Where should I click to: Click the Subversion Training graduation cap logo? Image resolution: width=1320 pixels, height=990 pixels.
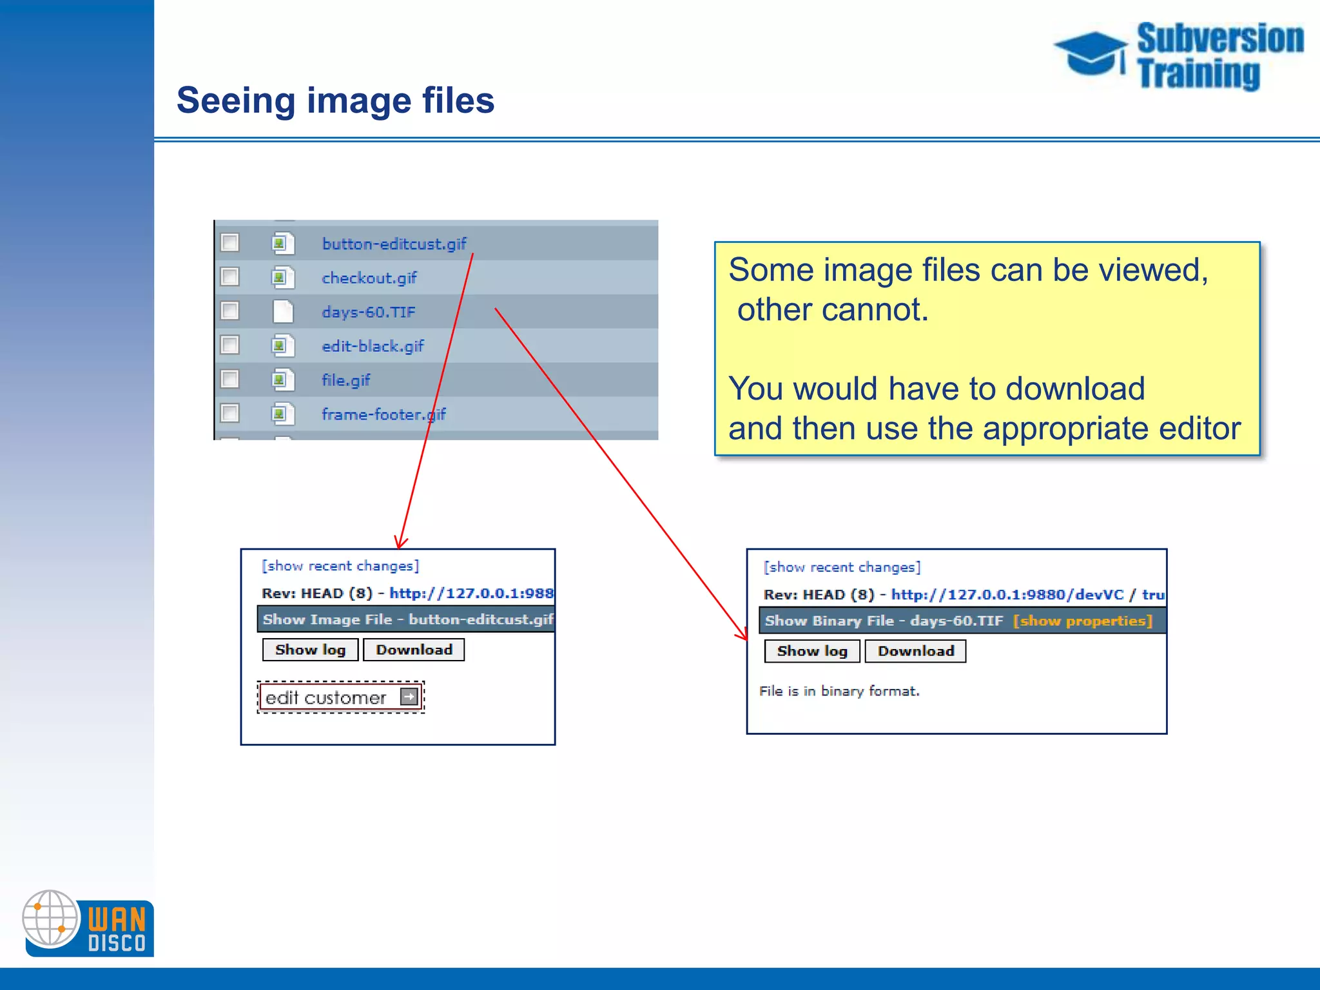point(1091,54)
